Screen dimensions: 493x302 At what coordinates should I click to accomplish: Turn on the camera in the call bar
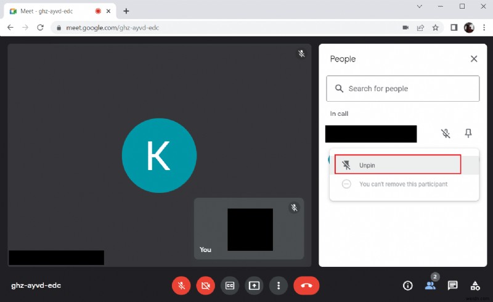(205, 285)
